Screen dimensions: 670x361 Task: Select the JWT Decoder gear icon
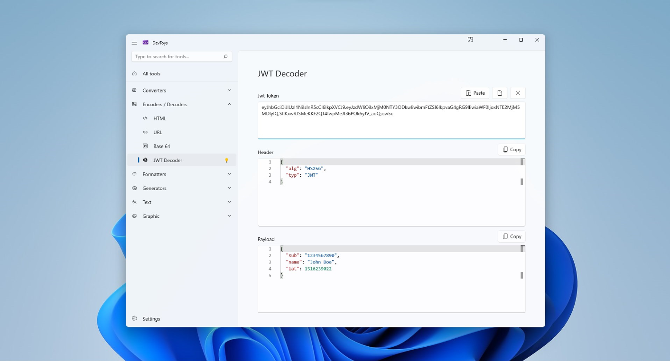[x=145, y=160]
